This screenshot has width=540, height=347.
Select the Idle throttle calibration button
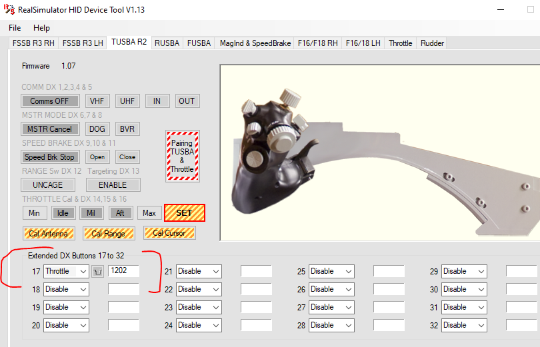tap(63, 213)
